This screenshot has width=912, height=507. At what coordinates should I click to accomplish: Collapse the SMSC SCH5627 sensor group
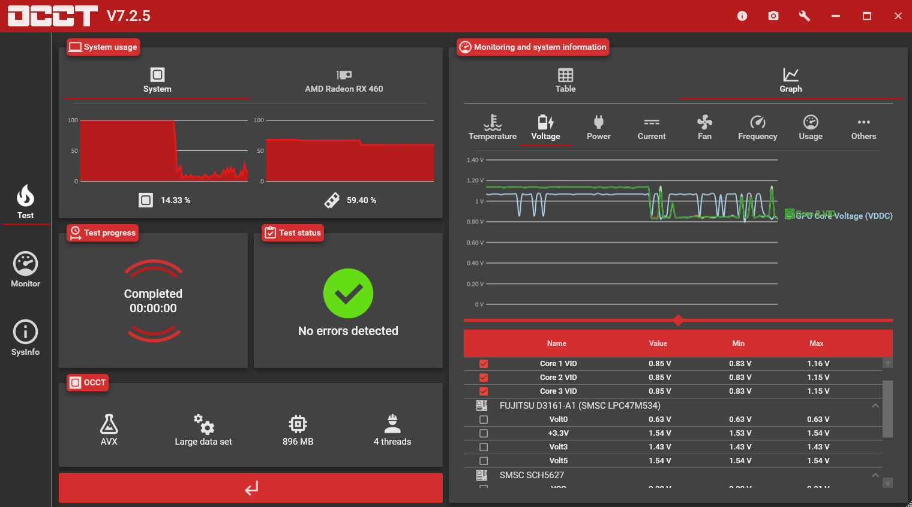coord(875,475)
